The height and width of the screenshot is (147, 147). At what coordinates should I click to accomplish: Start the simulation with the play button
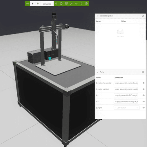(x=33, y=4)
